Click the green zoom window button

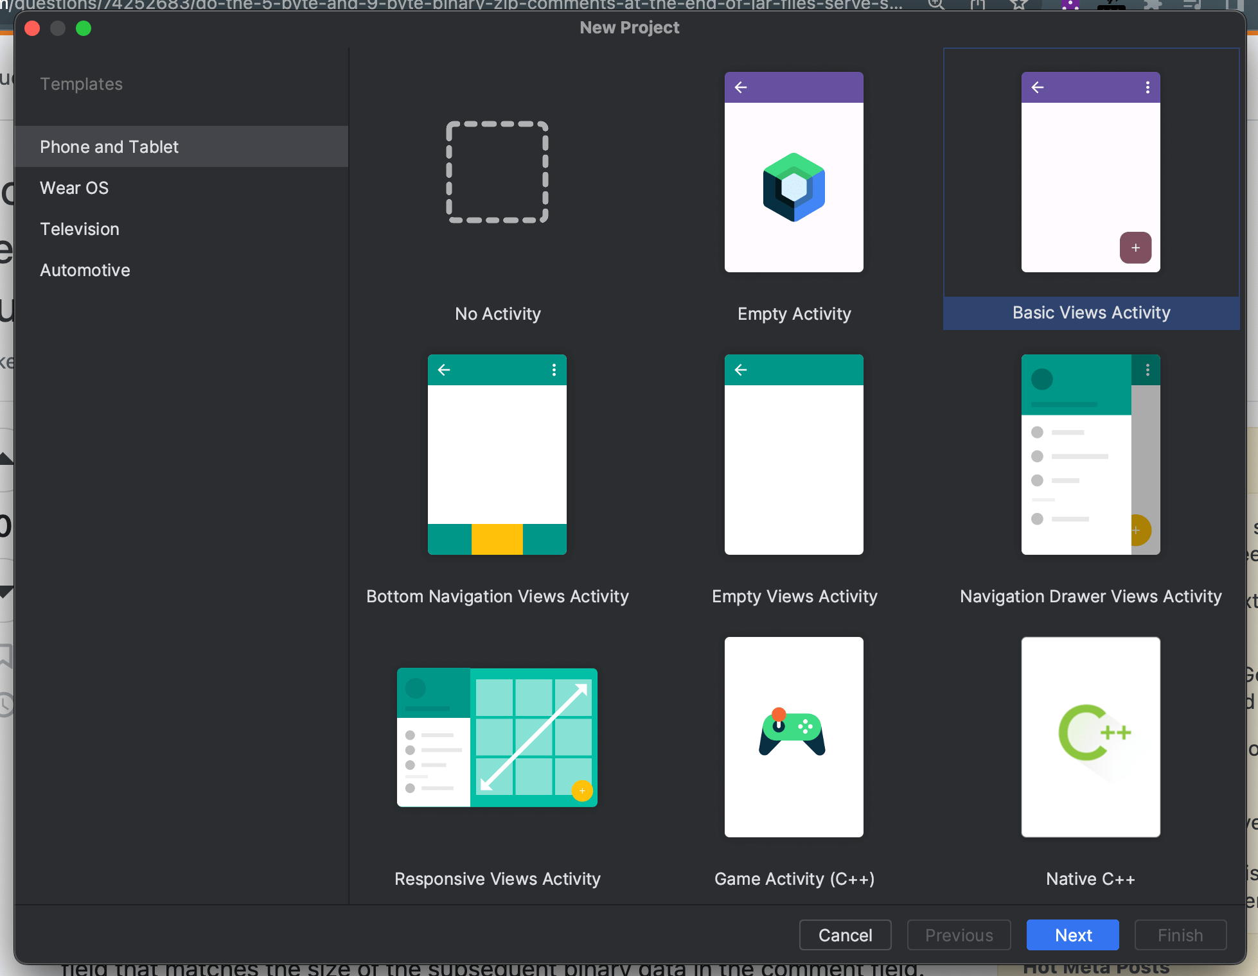(84, 28)
